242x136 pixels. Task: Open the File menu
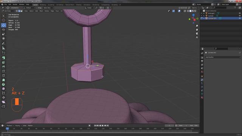[6, 5]
